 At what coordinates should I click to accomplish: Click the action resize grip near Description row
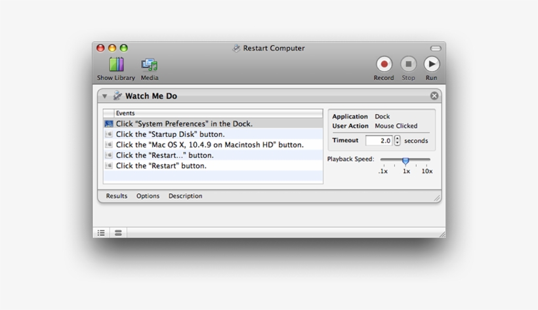[437, 198]
